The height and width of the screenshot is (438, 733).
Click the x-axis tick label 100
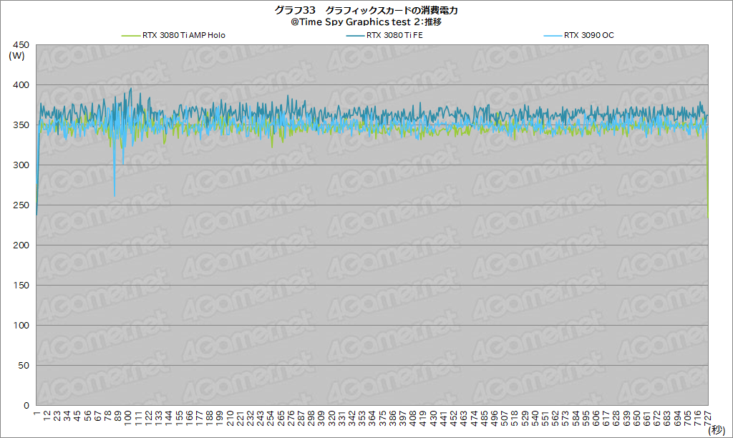(128, 418)
